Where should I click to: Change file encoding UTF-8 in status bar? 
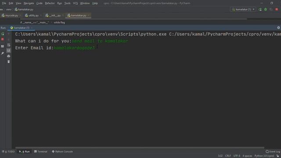coord(237,156)
